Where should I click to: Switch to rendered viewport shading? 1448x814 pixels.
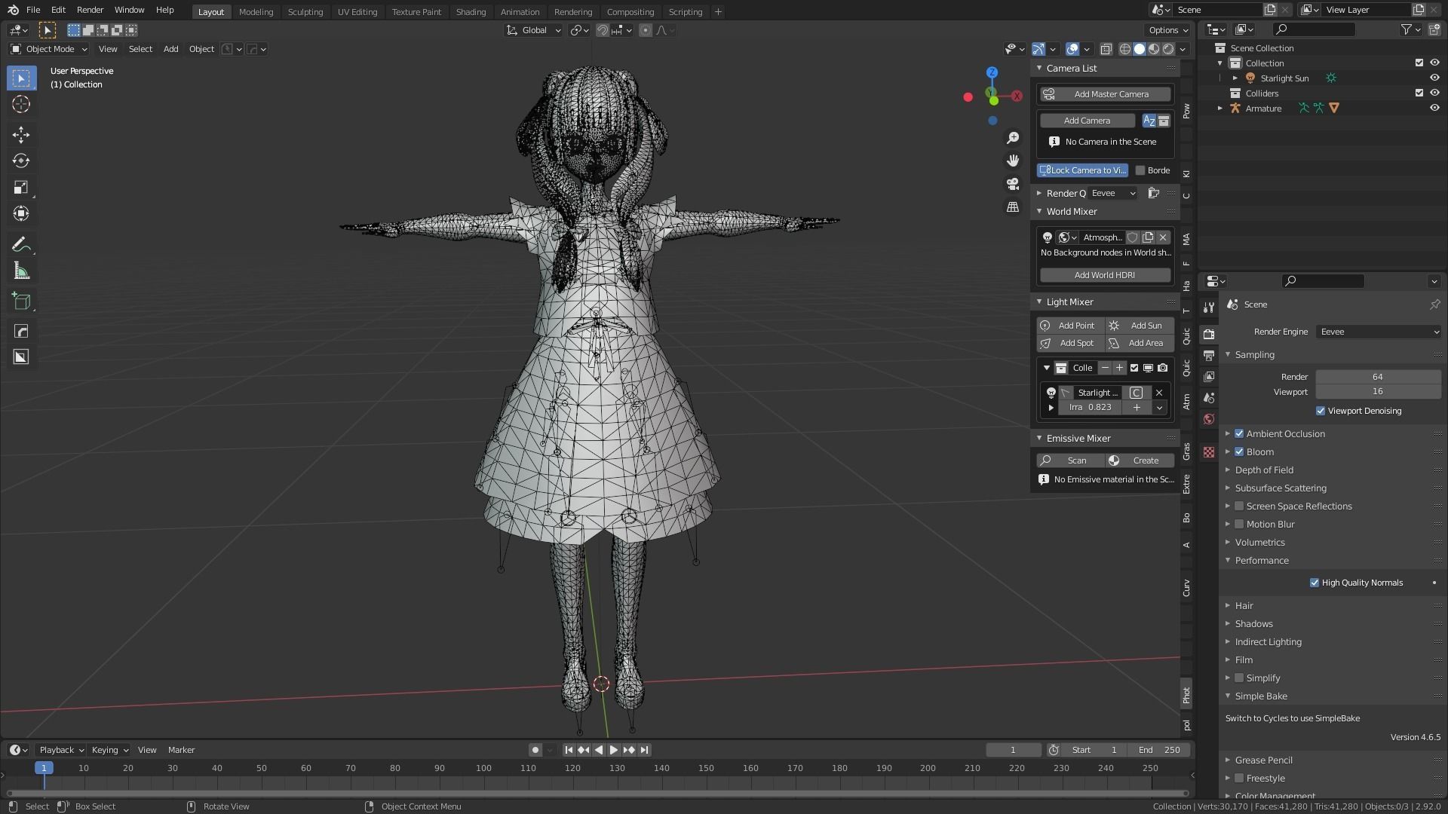(x=1168, y=49)
